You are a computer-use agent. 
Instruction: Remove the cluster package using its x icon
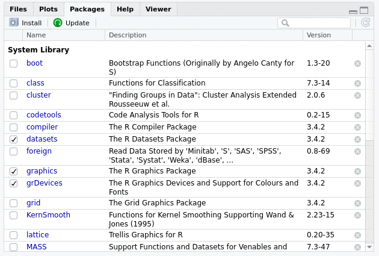point(357,95)
